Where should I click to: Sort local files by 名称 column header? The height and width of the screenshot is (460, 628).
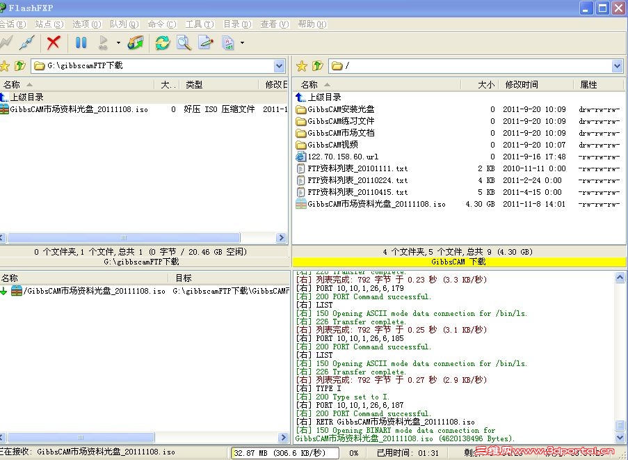[77, 84]
